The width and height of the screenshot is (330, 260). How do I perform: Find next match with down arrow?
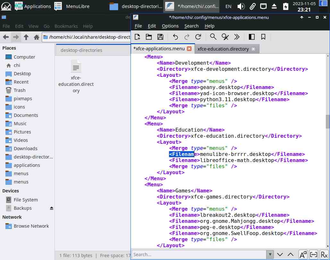tap(280, 255)
